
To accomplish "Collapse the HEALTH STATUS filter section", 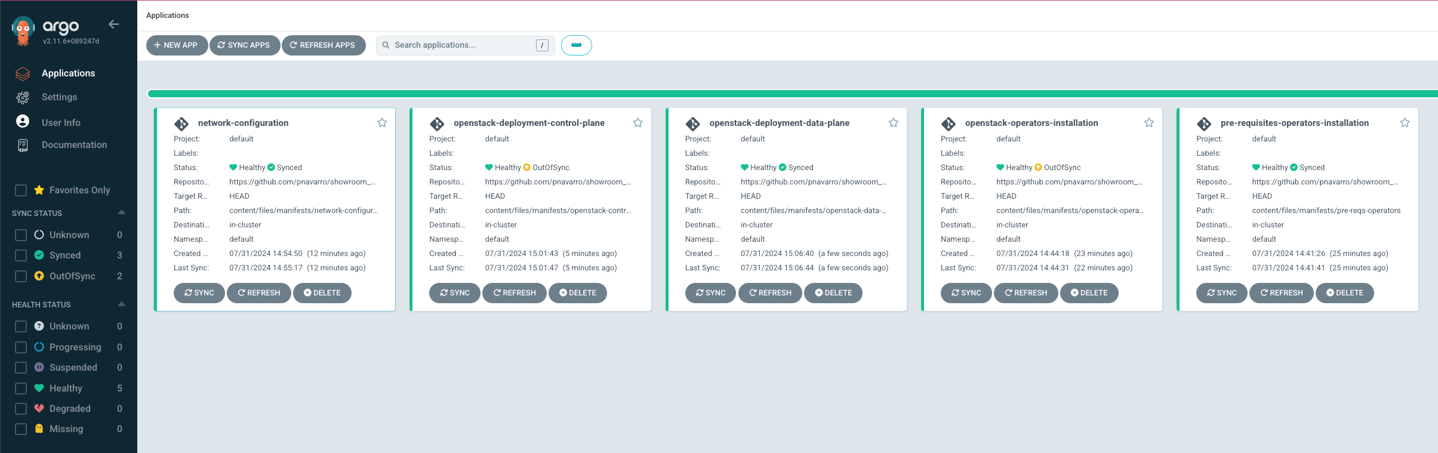I will point(122,304).
